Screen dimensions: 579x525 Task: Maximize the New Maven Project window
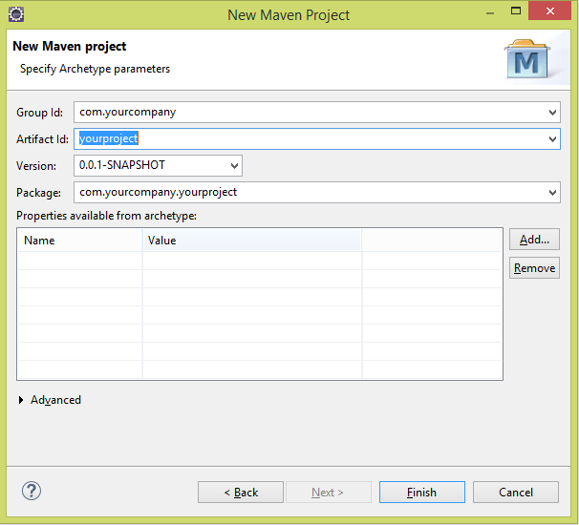[x=516, y=11]
